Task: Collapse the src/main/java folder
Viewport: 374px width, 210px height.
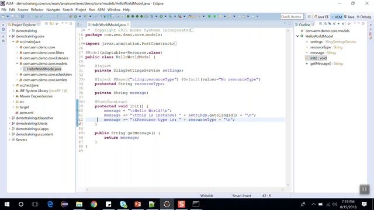Action: 13,42
